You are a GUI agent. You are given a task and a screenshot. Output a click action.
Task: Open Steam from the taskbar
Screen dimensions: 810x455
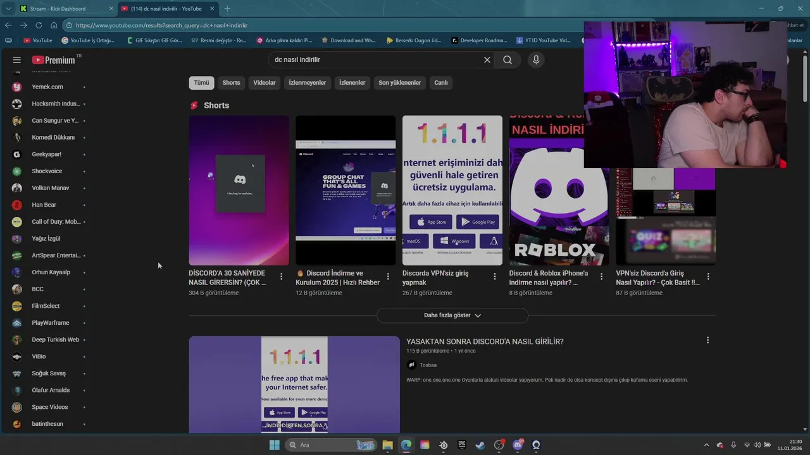point(480,445)
